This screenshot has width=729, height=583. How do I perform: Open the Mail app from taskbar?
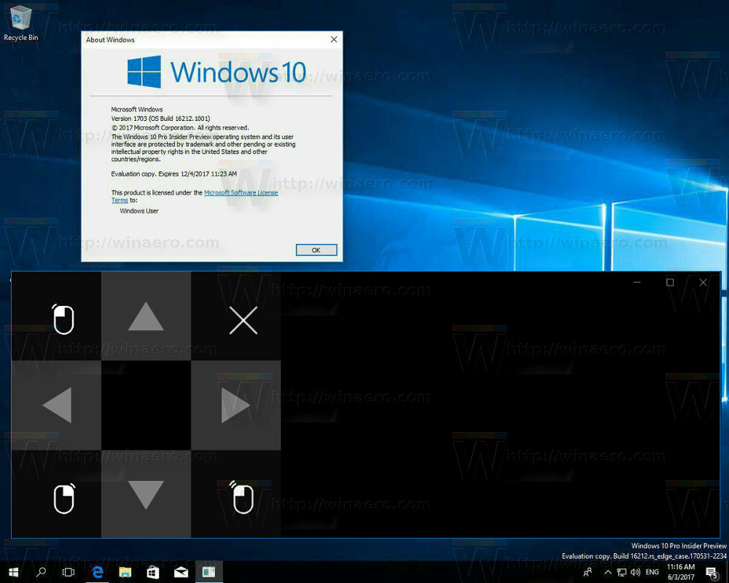(x=181, y=573)
